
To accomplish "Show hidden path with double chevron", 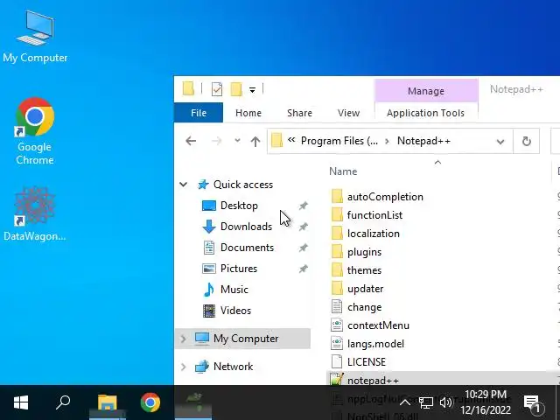I will 291,140.
